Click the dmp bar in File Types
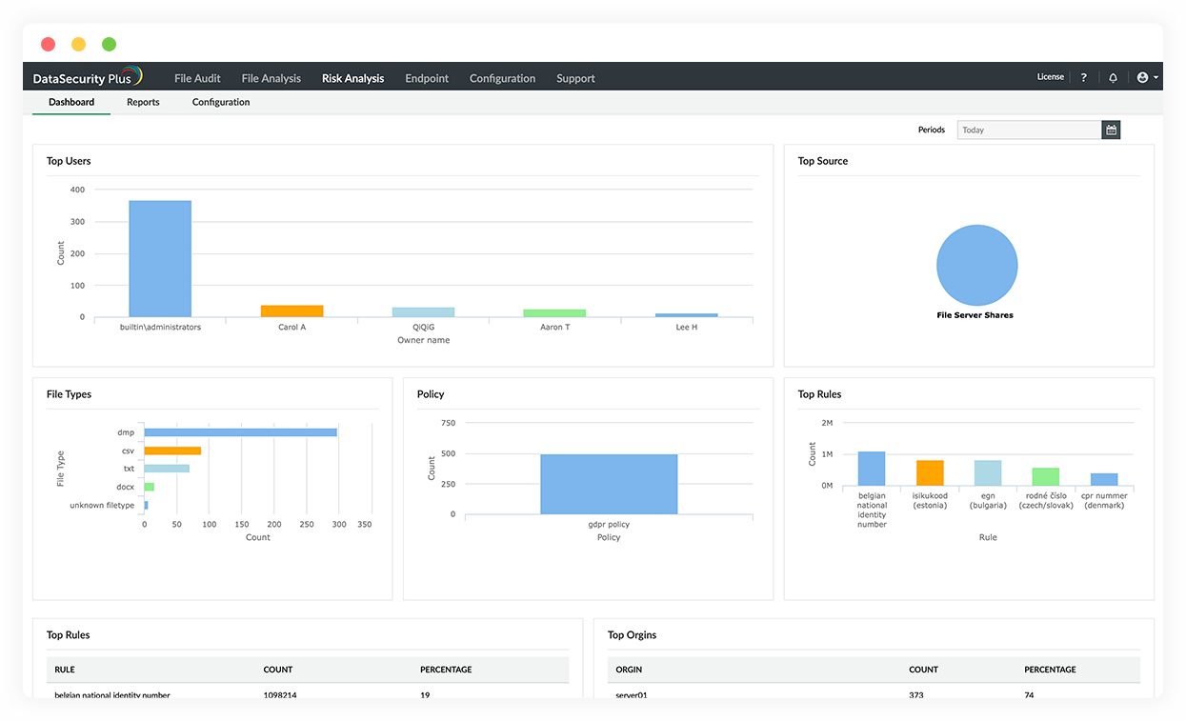This screenshot has width=1186, height=721. coord(240,432)
